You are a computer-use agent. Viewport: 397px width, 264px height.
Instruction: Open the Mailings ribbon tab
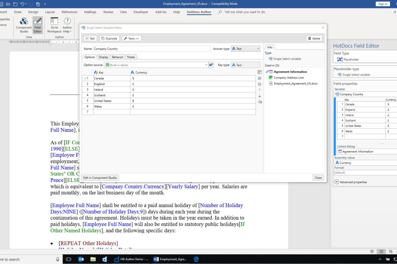90,12
